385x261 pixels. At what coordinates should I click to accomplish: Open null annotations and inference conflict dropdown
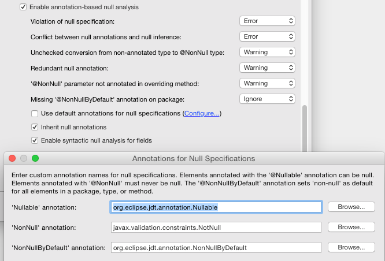point(267,36)
